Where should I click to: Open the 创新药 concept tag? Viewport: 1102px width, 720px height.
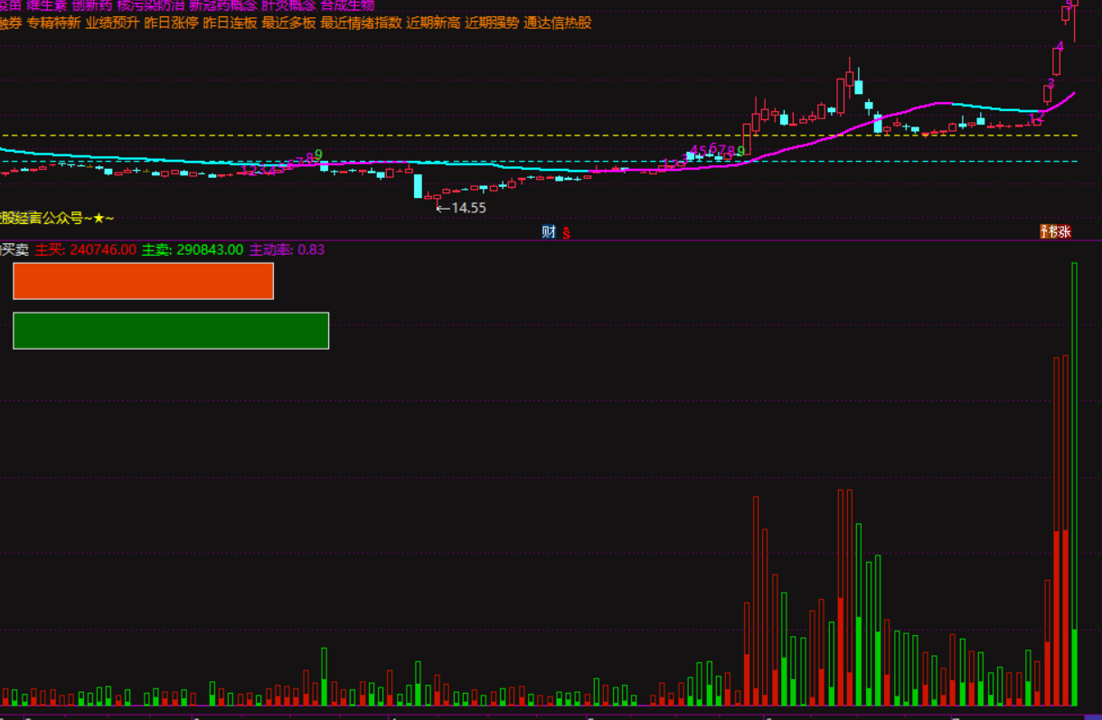pyautogui.click(x=91, y=5)
